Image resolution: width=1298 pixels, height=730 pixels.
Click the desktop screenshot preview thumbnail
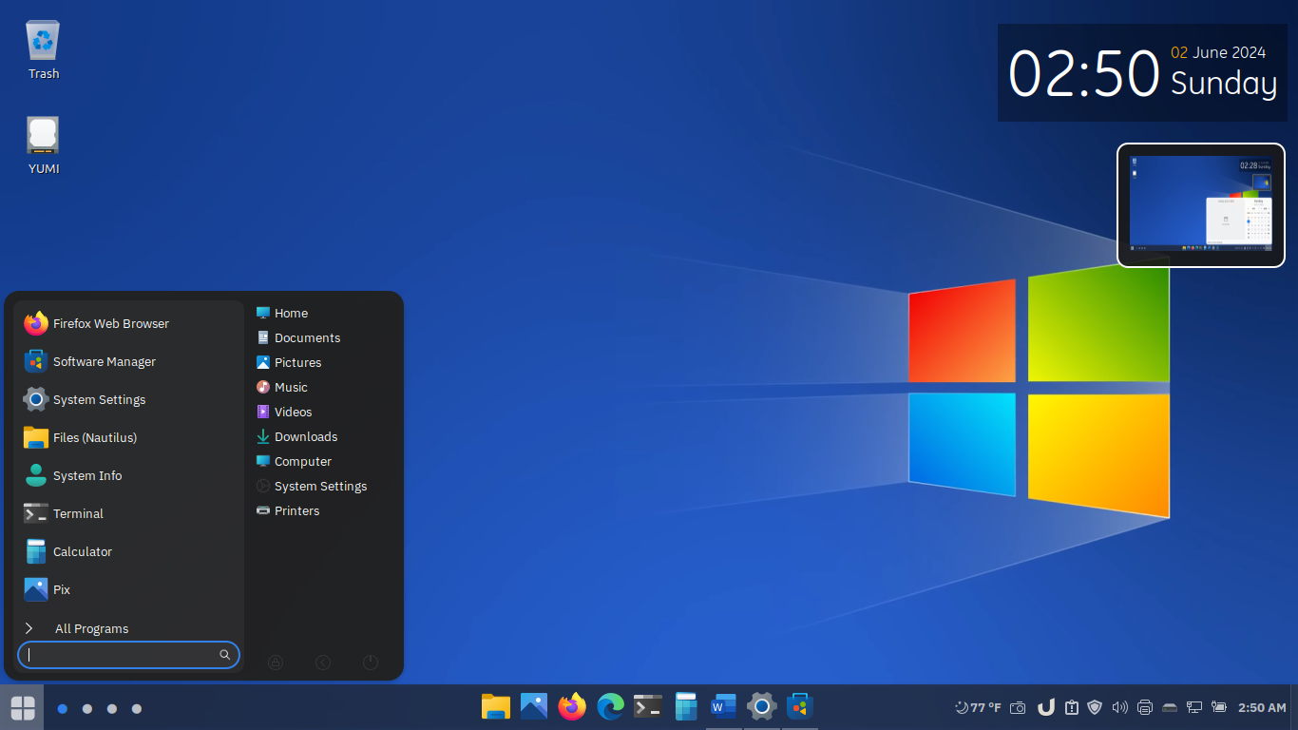pos(1201,205)
